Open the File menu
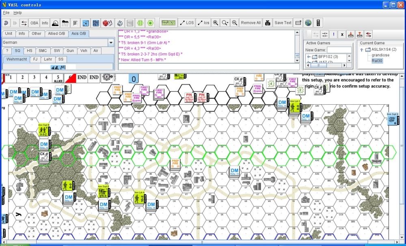 click(6, 13)
